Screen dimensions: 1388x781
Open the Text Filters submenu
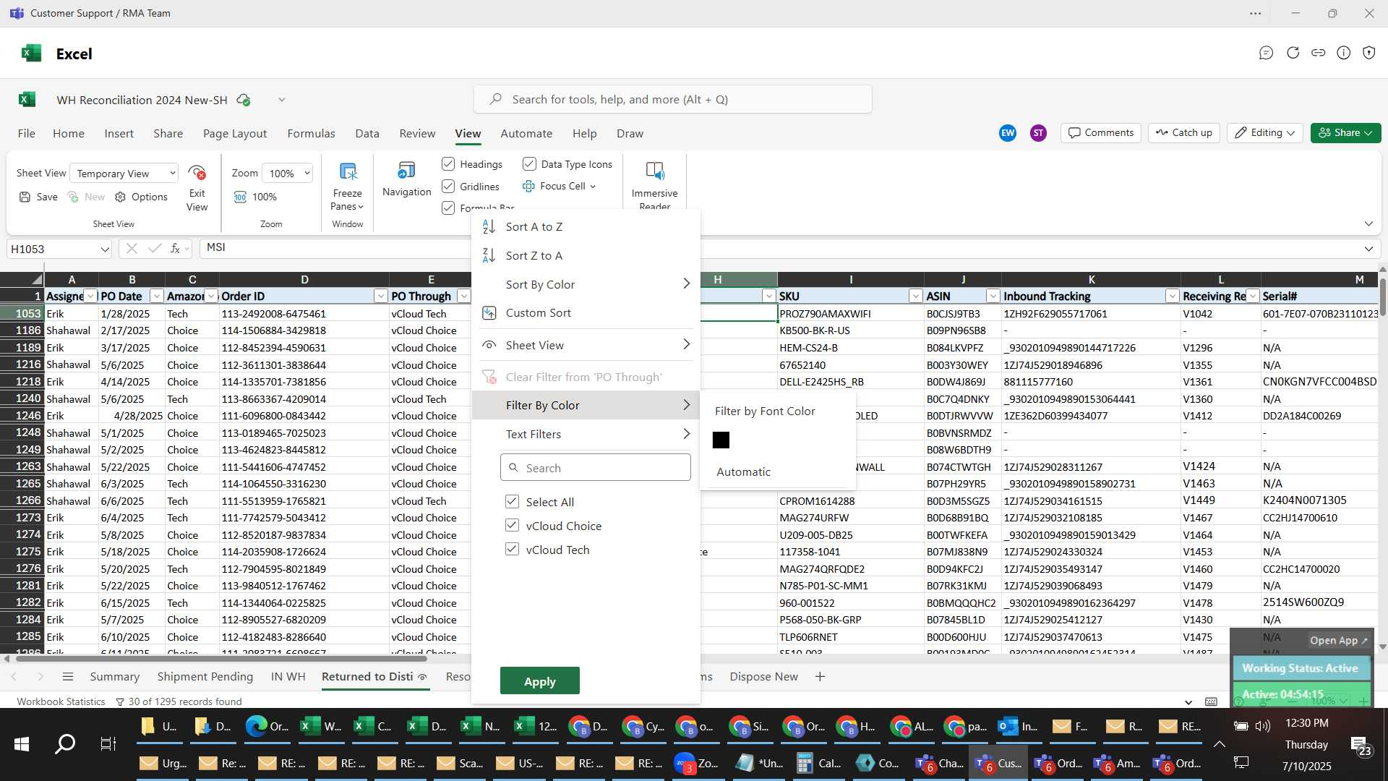[586, 434]
